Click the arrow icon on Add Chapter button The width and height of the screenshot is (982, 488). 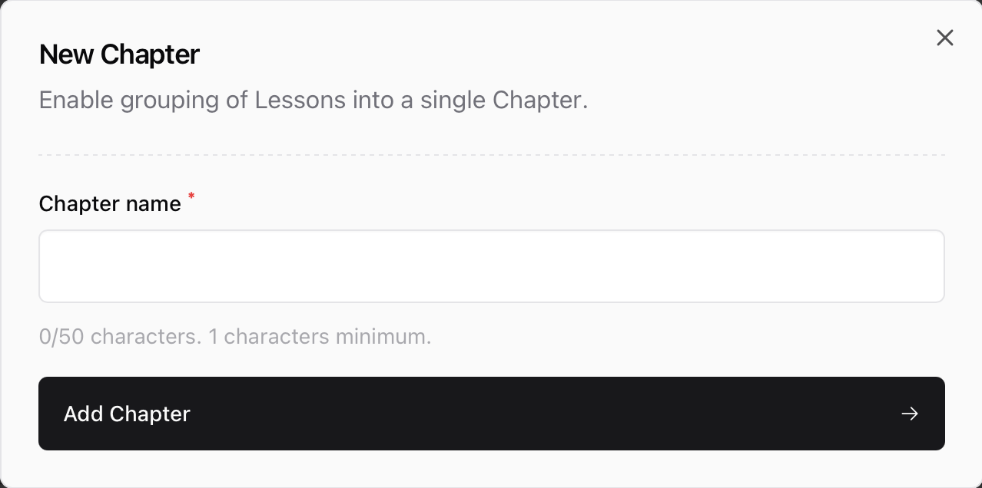(x=910, y=414)
